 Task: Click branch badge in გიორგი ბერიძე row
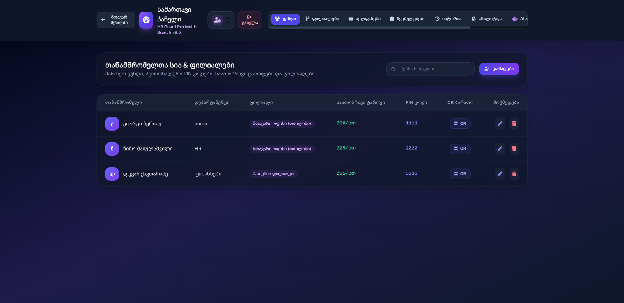[282, 124]
